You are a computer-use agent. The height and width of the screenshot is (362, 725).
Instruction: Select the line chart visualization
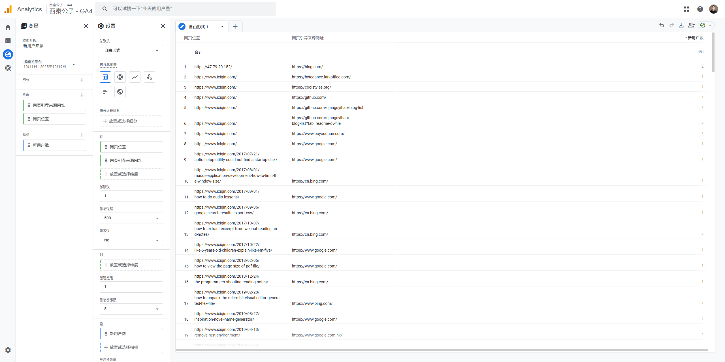[135, 77]
